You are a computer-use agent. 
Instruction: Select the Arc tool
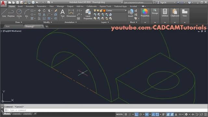[27, 13]
